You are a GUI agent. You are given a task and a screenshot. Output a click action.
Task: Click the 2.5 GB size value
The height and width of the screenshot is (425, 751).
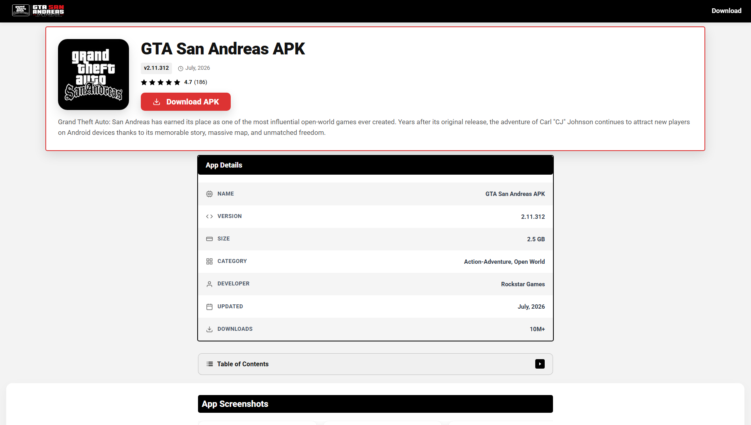coord(536,239)
